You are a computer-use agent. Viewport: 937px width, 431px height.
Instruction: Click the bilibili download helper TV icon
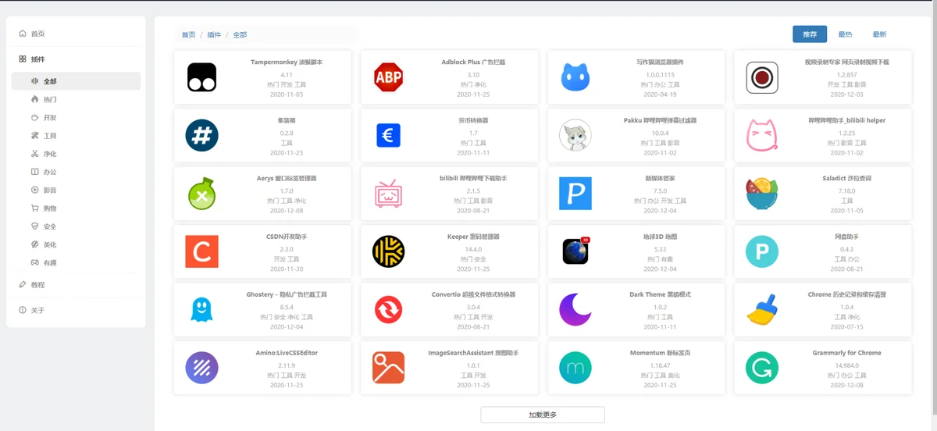click(388, 194)
